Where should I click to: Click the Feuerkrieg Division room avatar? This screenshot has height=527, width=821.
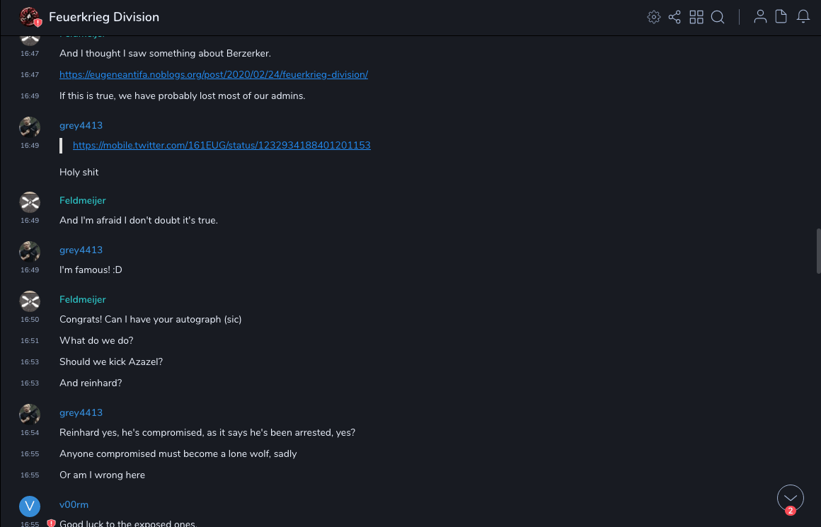pos(30,17)
